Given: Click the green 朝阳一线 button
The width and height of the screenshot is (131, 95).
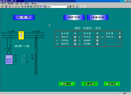Looking at the screenshot, I should point(67,84).
